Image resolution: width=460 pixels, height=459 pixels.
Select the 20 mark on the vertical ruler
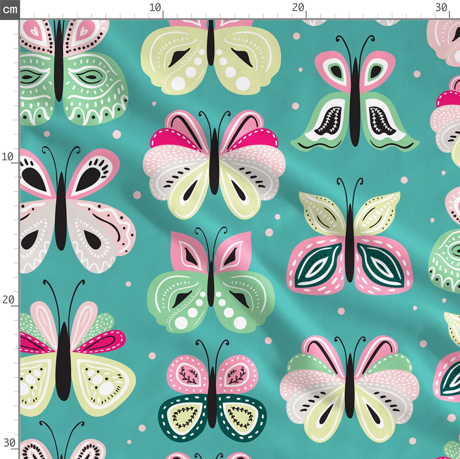(x=8, y=300)
